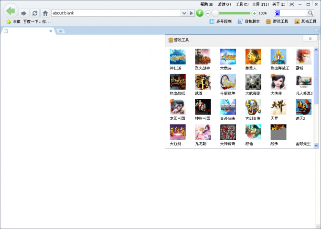Image resolution: width=321 pixels, height=229 pixels.
Task: Open 大航海家 game icon
Action: point(253,82)
